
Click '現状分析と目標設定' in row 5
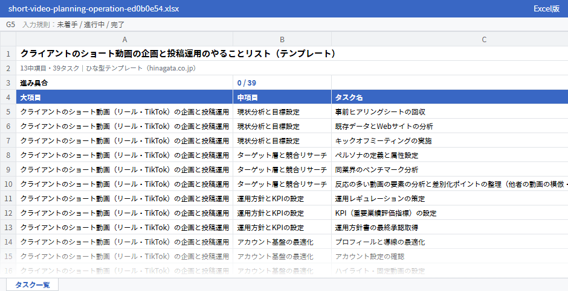pos(282,111)
